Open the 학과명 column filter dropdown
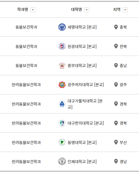Viewport: 139px width, 173px height. [x=33, y=10]
